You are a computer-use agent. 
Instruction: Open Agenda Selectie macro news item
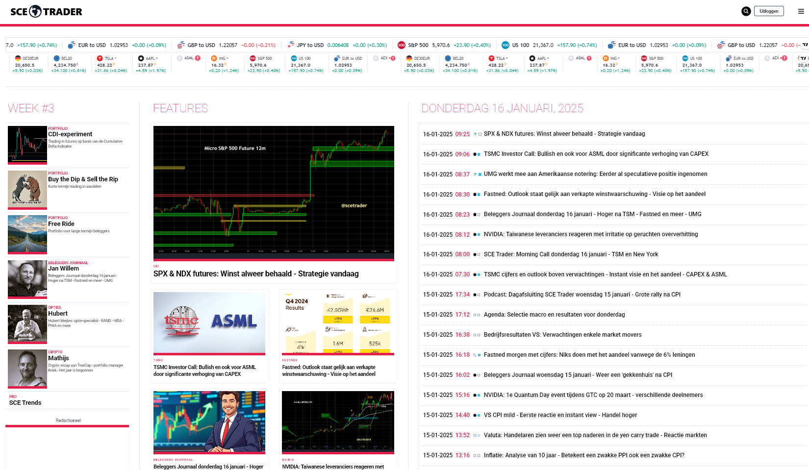point(555,315)
